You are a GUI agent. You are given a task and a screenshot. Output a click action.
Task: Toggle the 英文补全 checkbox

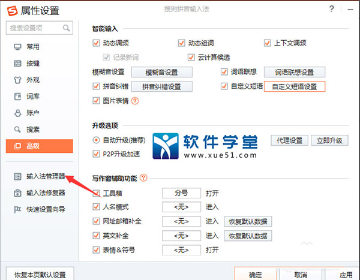click(x=96, y=236)
